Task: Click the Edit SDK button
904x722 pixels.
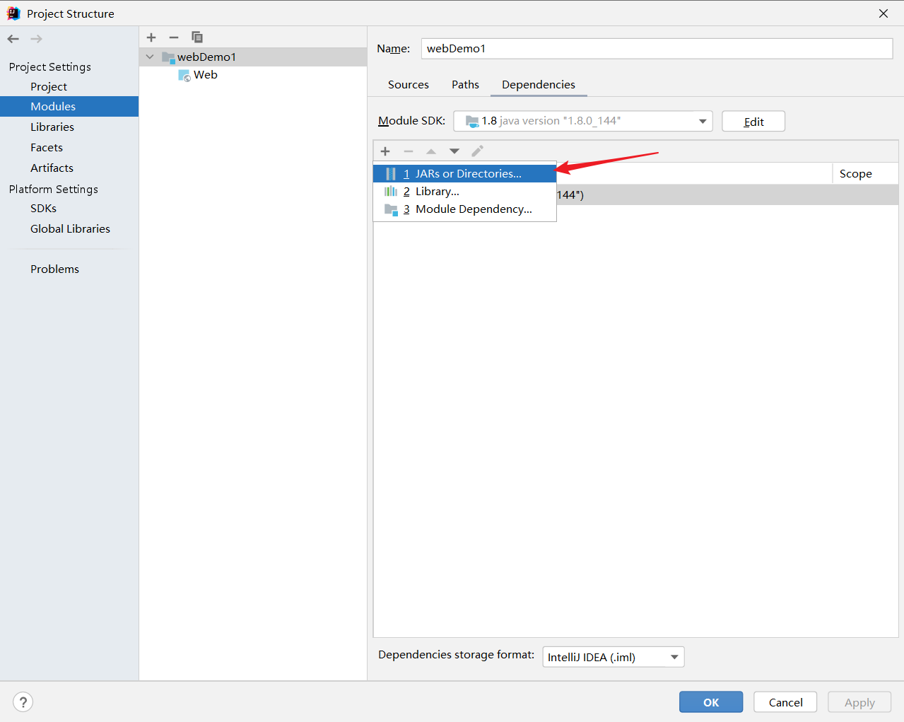Action: pos(753,122)
